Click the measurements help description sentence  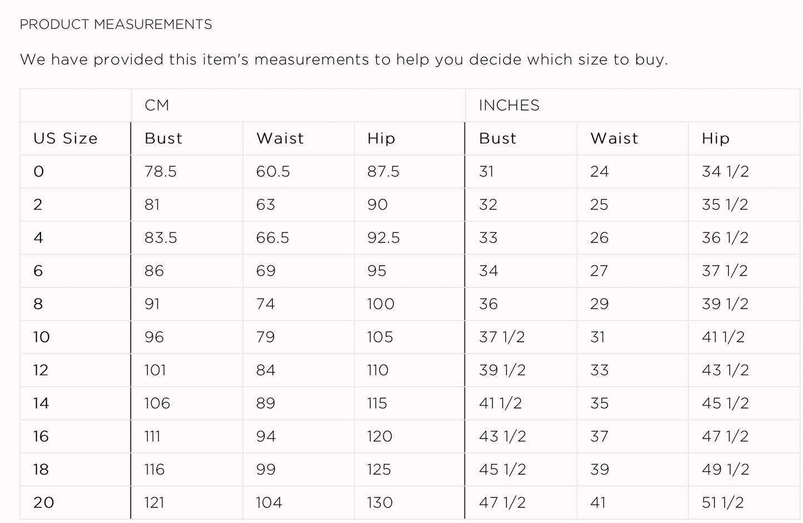click(x=343, y=59)
